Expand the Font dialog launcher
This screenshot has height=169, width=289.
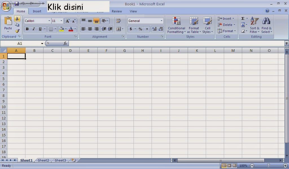click(x=76, y=37)
